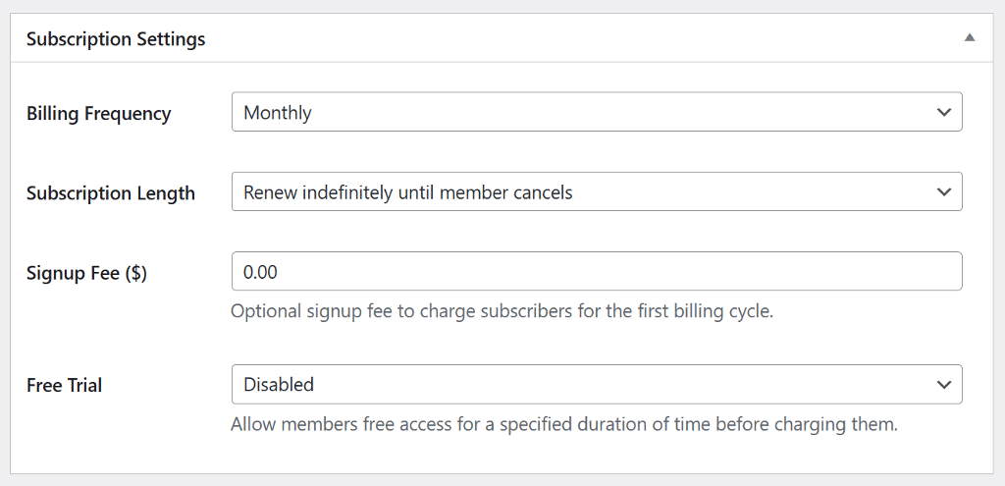
Task: Select the Monthly value in Billing Frequency
Action: tap(278, 113)
